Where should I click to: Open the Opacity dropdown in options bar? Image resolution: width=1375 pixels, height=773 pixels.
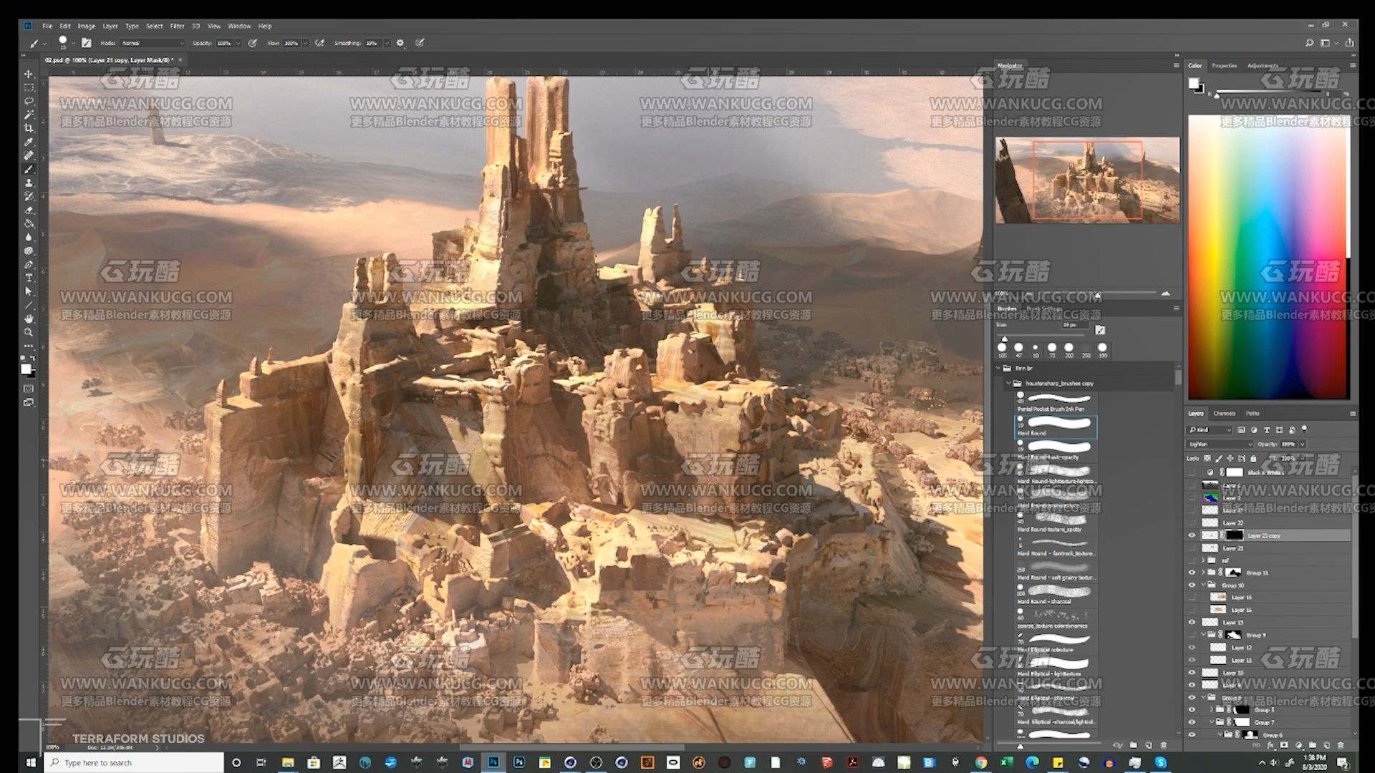click(x=238, y=43)
